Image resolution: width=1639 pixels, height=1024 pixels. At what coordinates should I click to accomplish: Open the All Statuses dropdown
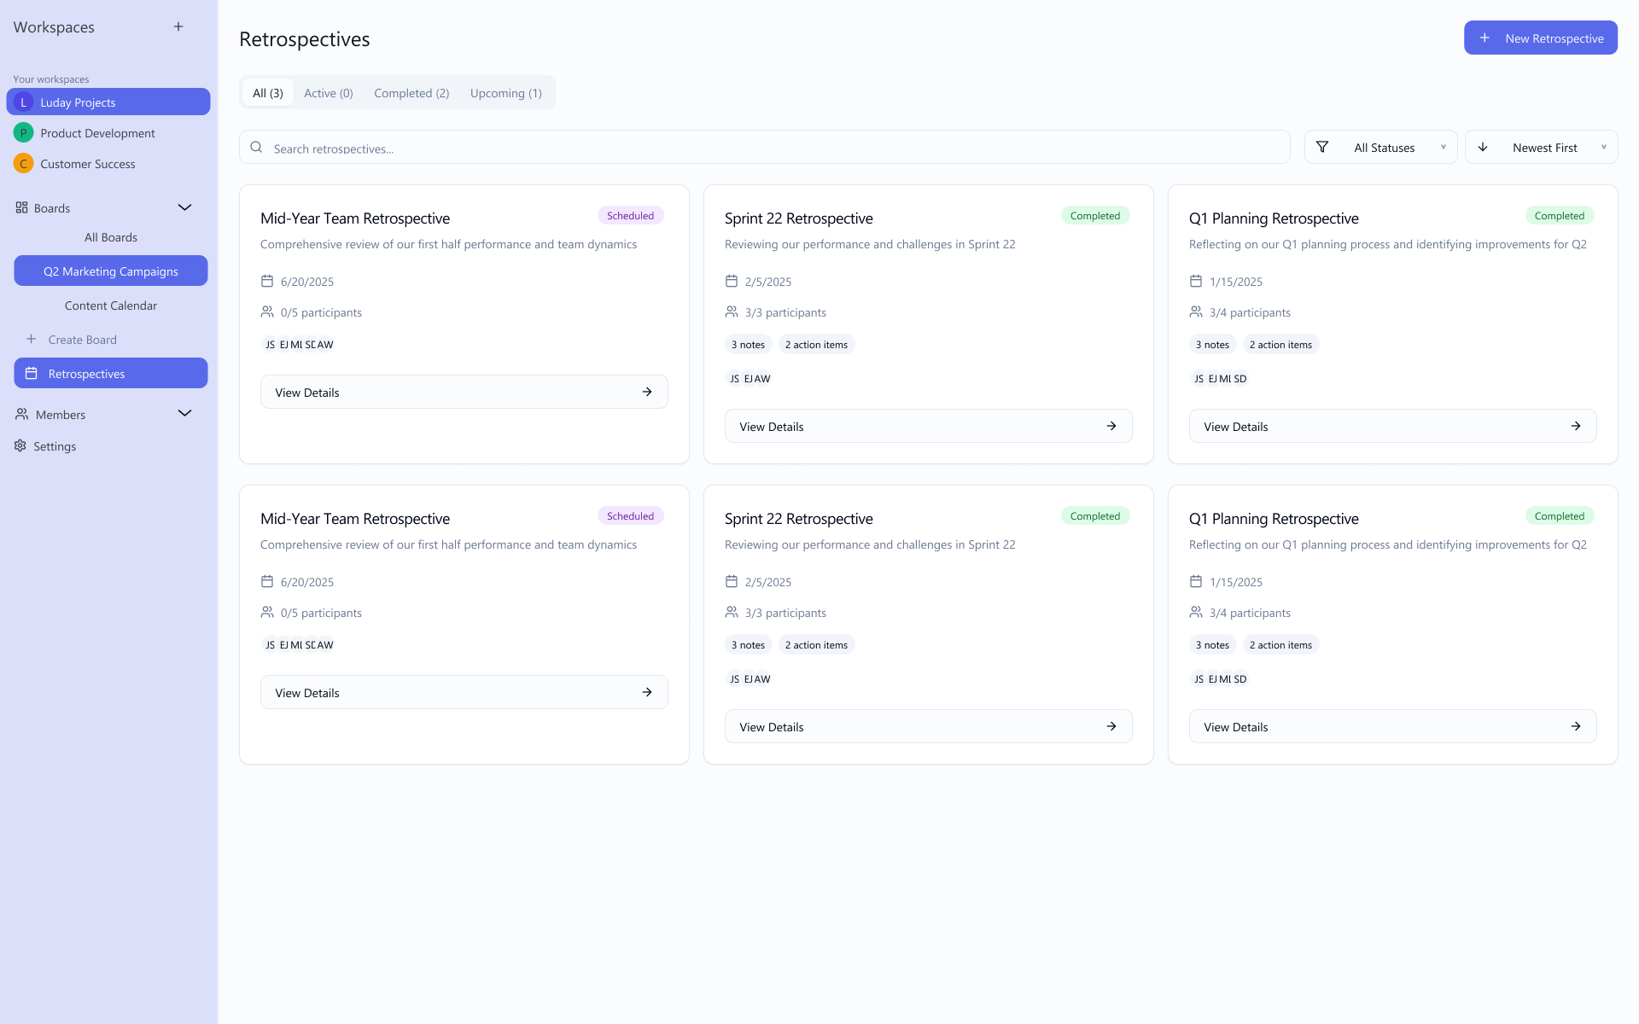click(x=1385, y=147)
